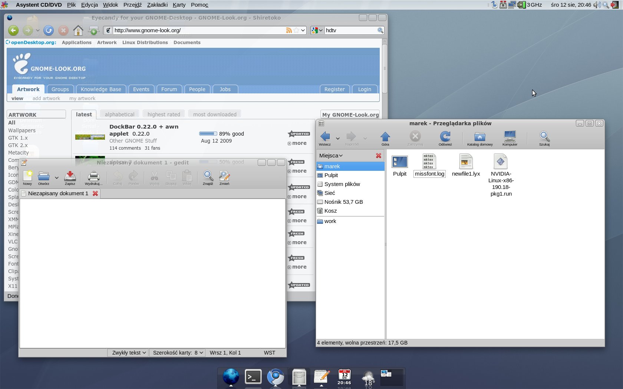
Task: Select the NVIDIA-Linux-x86 run file
Action: (501, 175)
